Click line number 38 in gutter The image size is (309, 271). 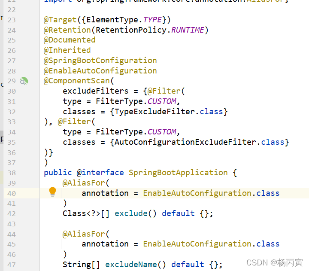12,173
